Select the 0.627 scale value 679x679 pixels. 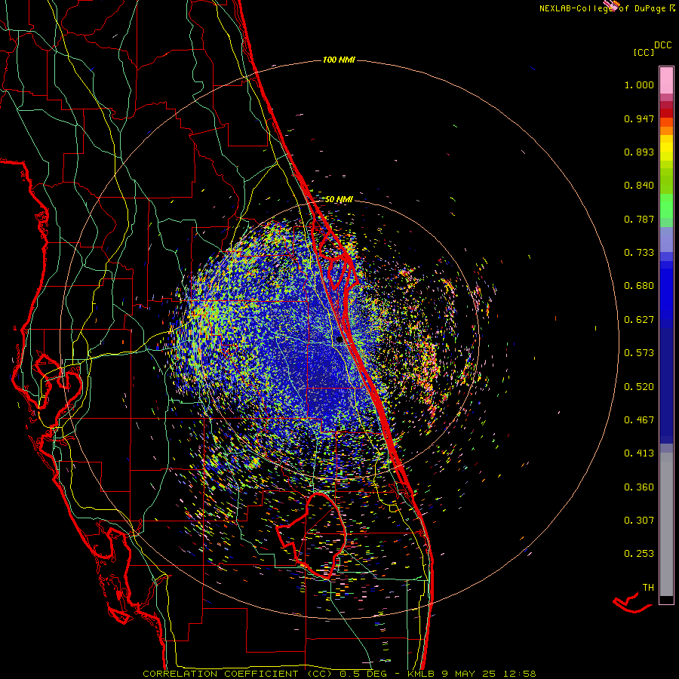639,320
